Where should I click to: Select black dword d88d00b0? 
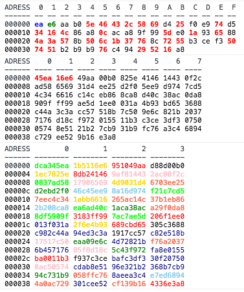(x=168, y=165)
